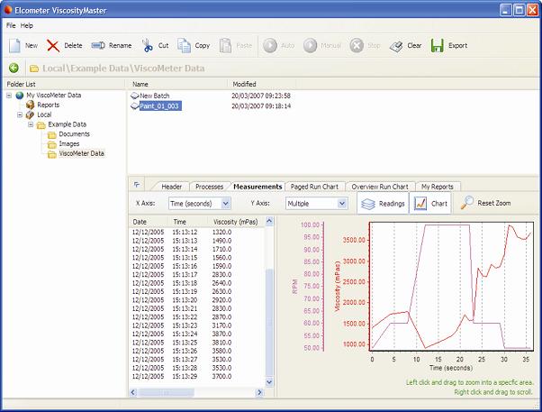Screen dimensions: 542x412
Task: Click the Reports tree icon
Action: 31,105
